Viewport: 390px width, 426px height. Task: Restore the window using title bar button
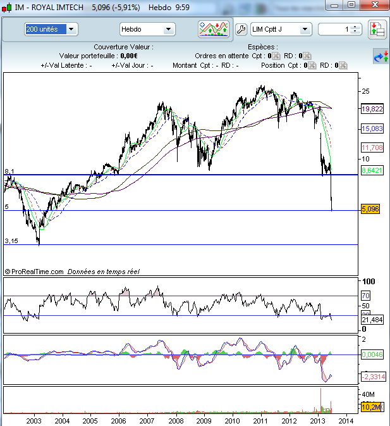point(351,4)
